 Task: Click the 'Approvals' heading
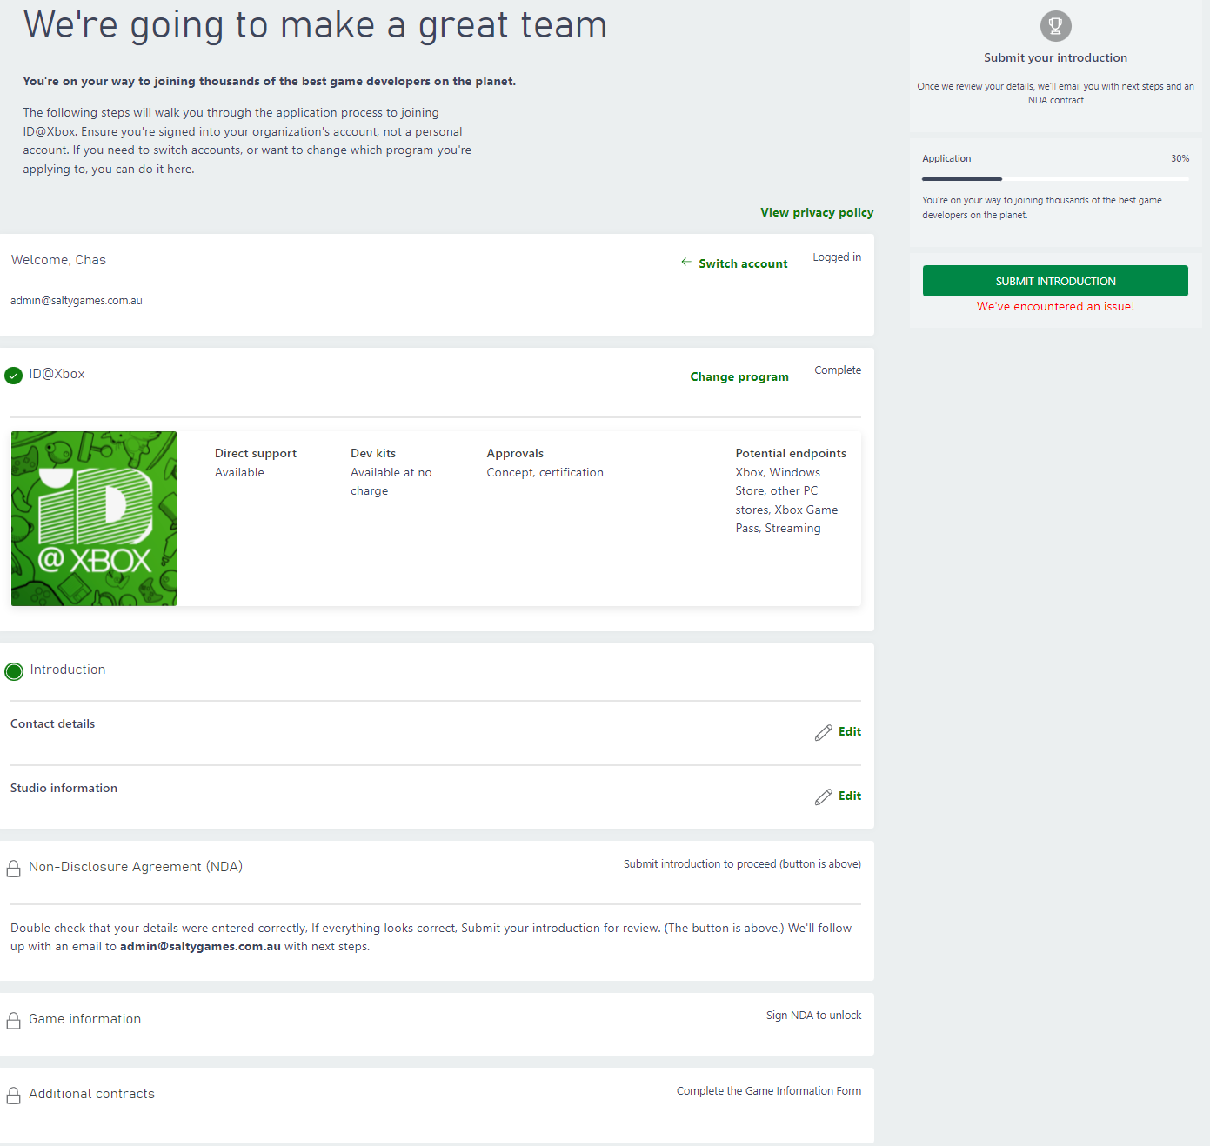(515, 453)
